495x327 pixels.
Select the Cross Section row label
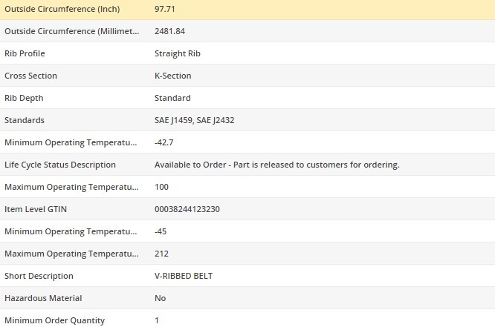pyautogui.click(x=30, y=76)
